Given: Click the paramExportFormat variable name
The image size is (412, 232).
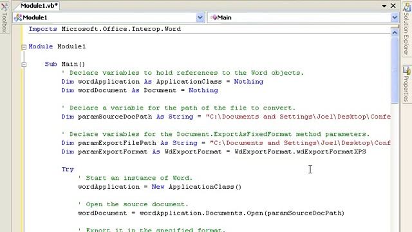Looking at the screenshot, I should click(113, 152).
